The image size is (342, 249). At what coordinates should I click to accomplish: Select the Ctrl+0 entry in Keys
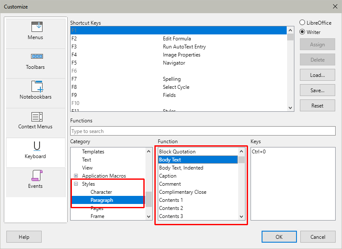(259, 151)
